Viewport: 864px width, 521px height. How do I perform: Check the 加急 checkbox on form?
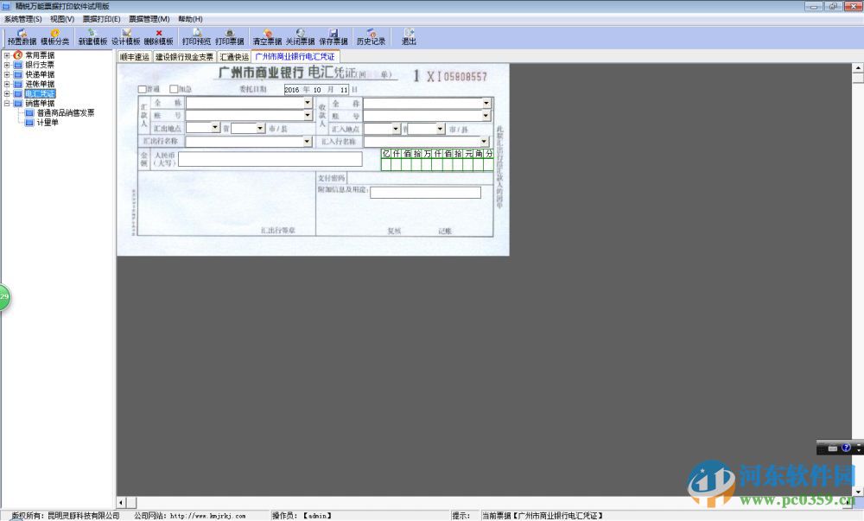point(174,89)
